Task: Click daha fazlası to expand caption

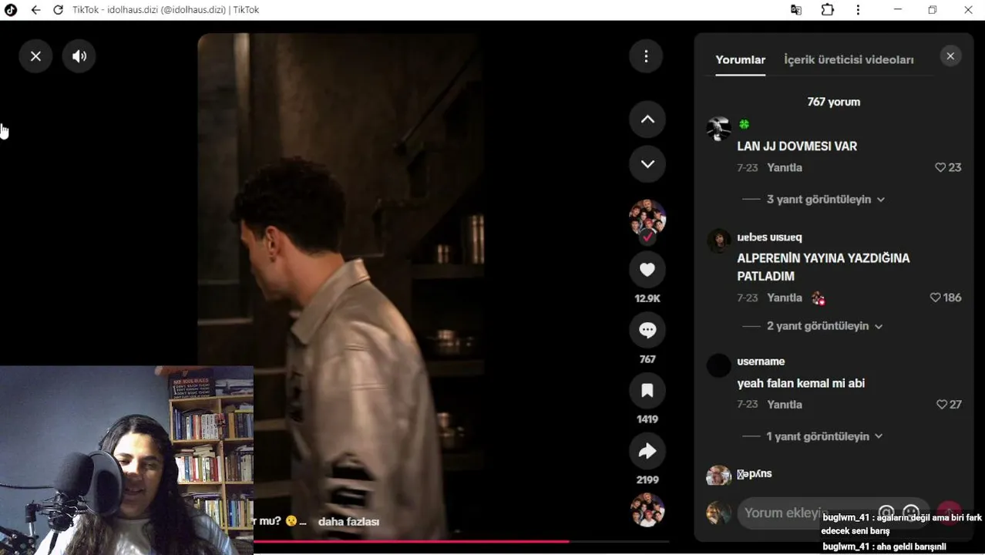Action: pos(348,522)
